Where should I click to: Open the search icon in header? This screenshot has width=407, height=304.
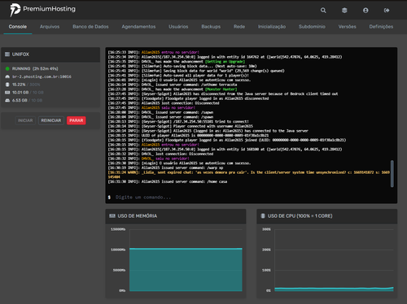[323, 11]
